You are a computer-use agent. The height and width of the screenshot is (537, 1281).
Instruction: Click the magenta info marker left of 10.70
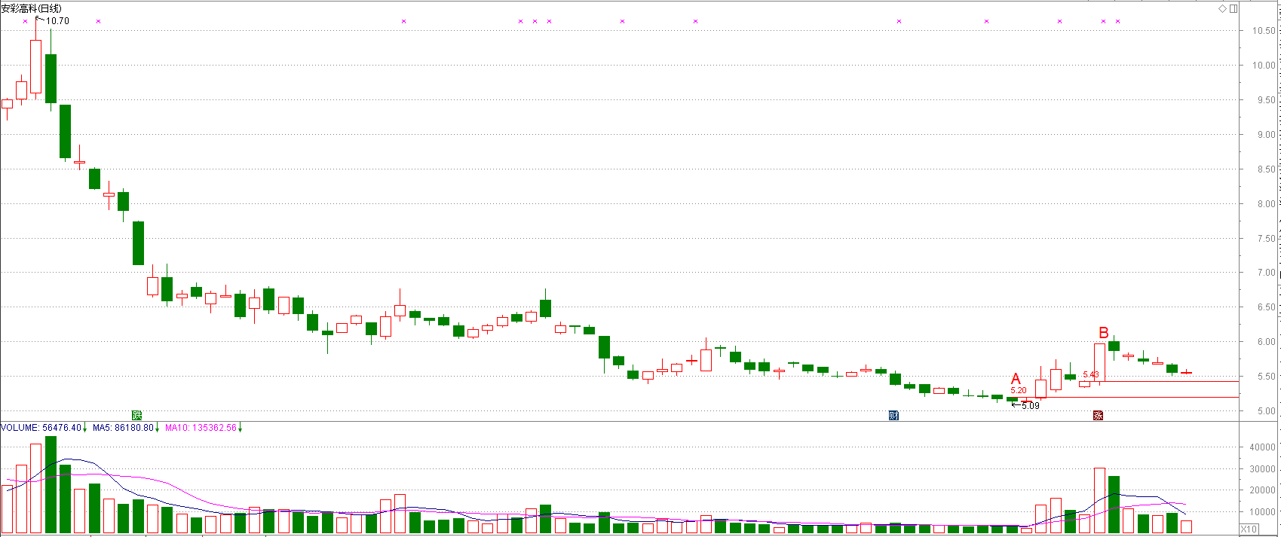[x=26, y=21]
